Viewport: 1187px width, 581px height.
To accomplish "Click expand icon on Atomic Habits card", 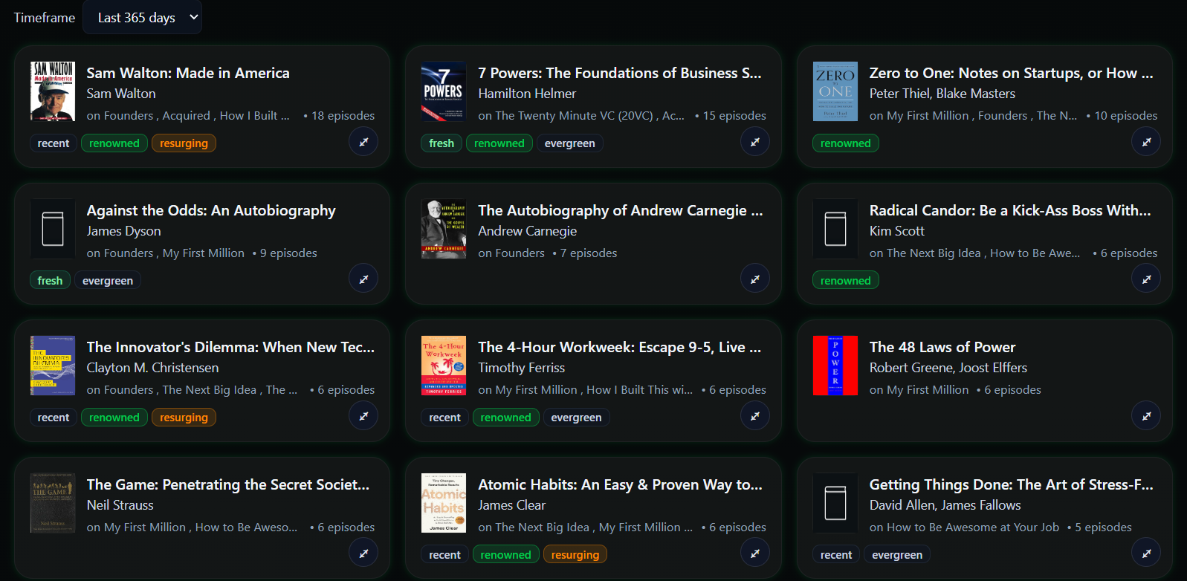I will pyautogui.click(x=755, y=554).
